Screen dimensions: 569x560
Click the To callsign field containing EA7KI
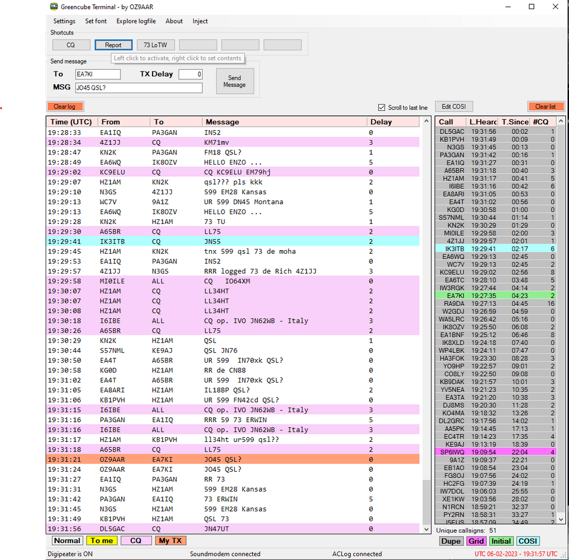98,74
